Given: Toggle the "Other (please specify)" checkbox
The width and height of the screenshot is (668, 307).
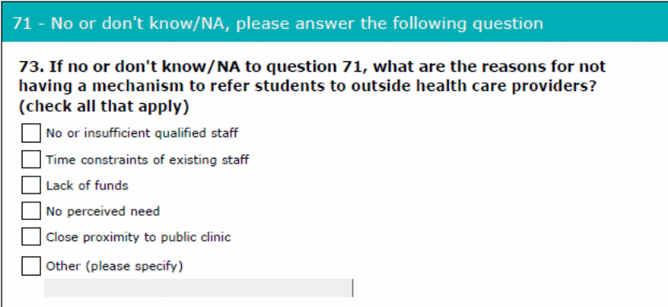Looking at the screenshot, I should click(31, 266).
